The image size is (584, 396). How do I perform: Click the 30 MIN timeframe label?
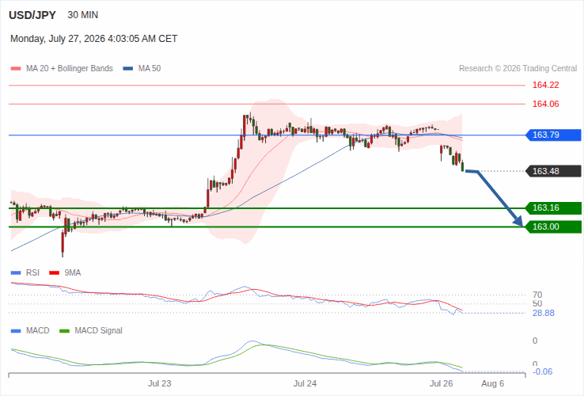82,15
